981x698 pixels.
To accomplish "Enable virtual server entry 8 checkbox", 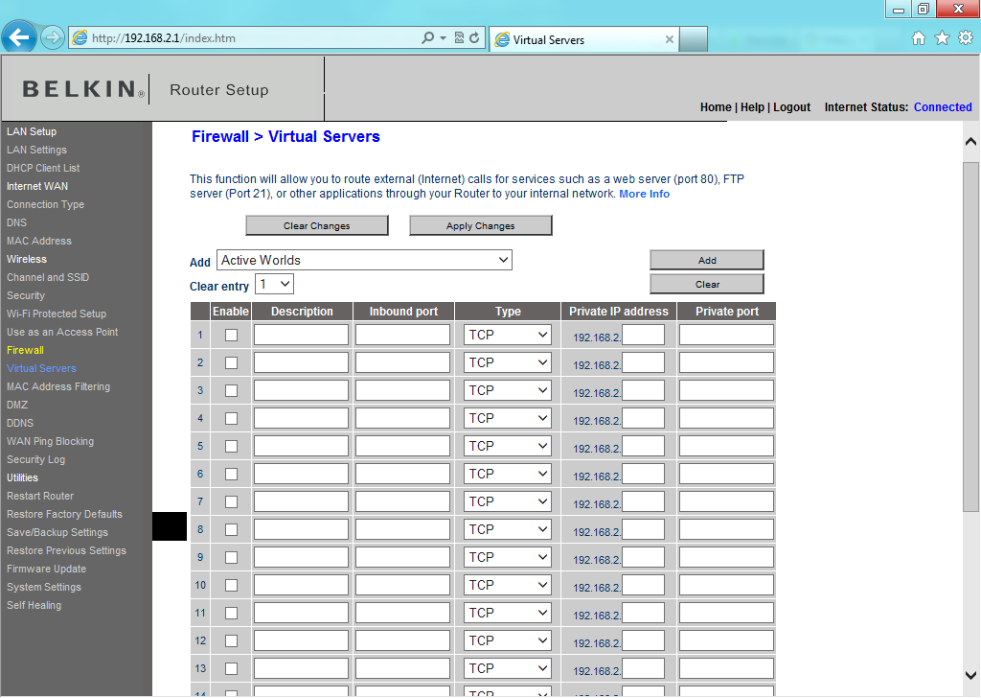I will pos(232,529).
